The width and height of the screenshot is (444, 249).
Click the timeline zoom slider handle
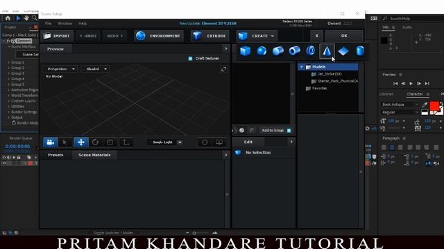click(x=194, y=233)
